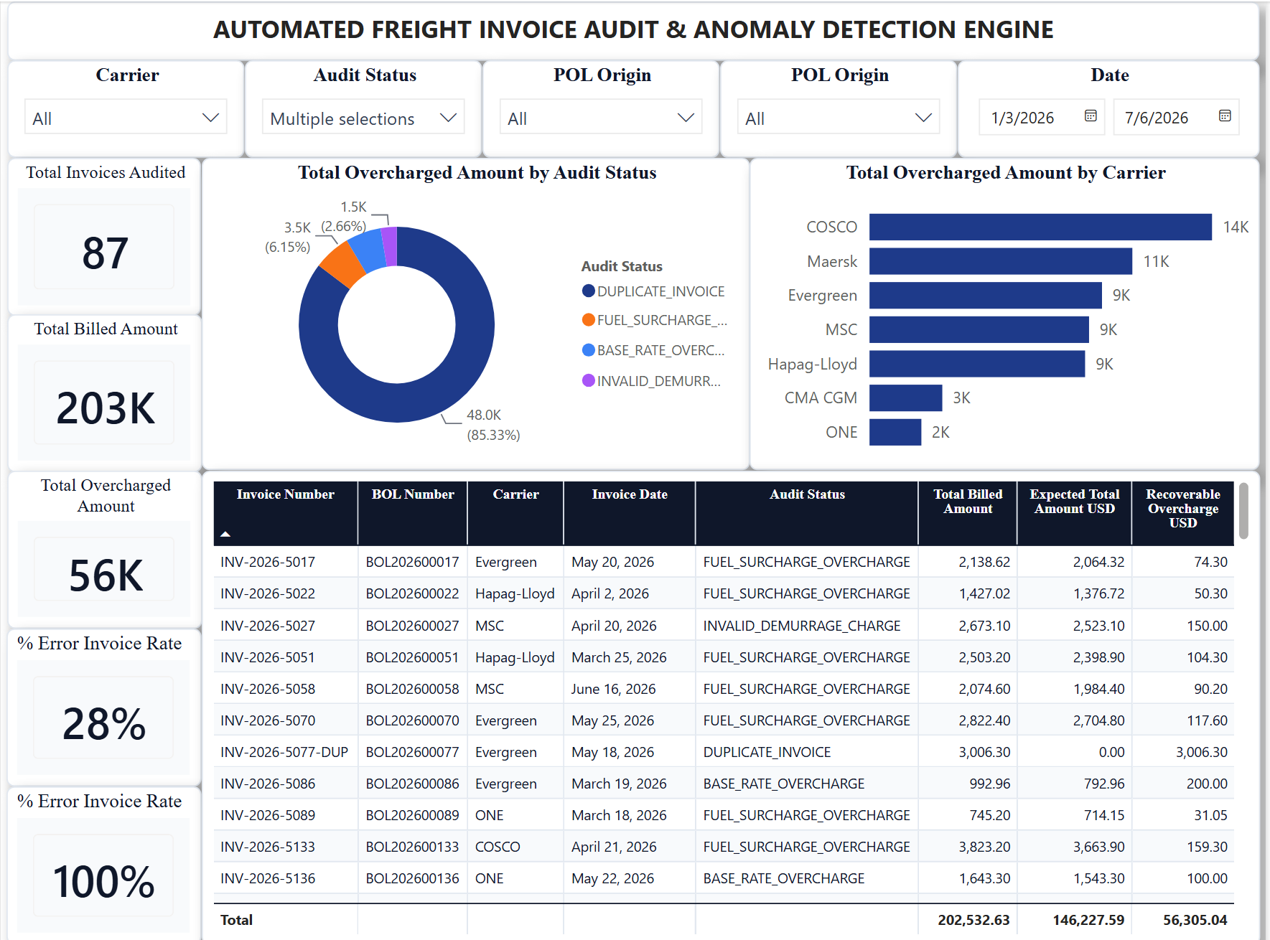This screenshot has height=940, width=1270.
Task: Select invoice cell INV-2026-5017
Action: pyautogui.click(x=268, y=562)
